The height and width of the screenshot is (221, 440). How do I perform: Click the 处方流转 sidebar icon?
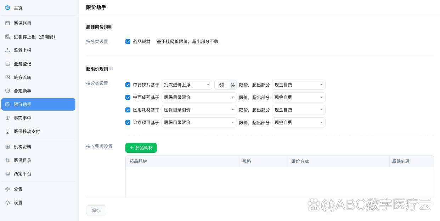click(7, 77)
